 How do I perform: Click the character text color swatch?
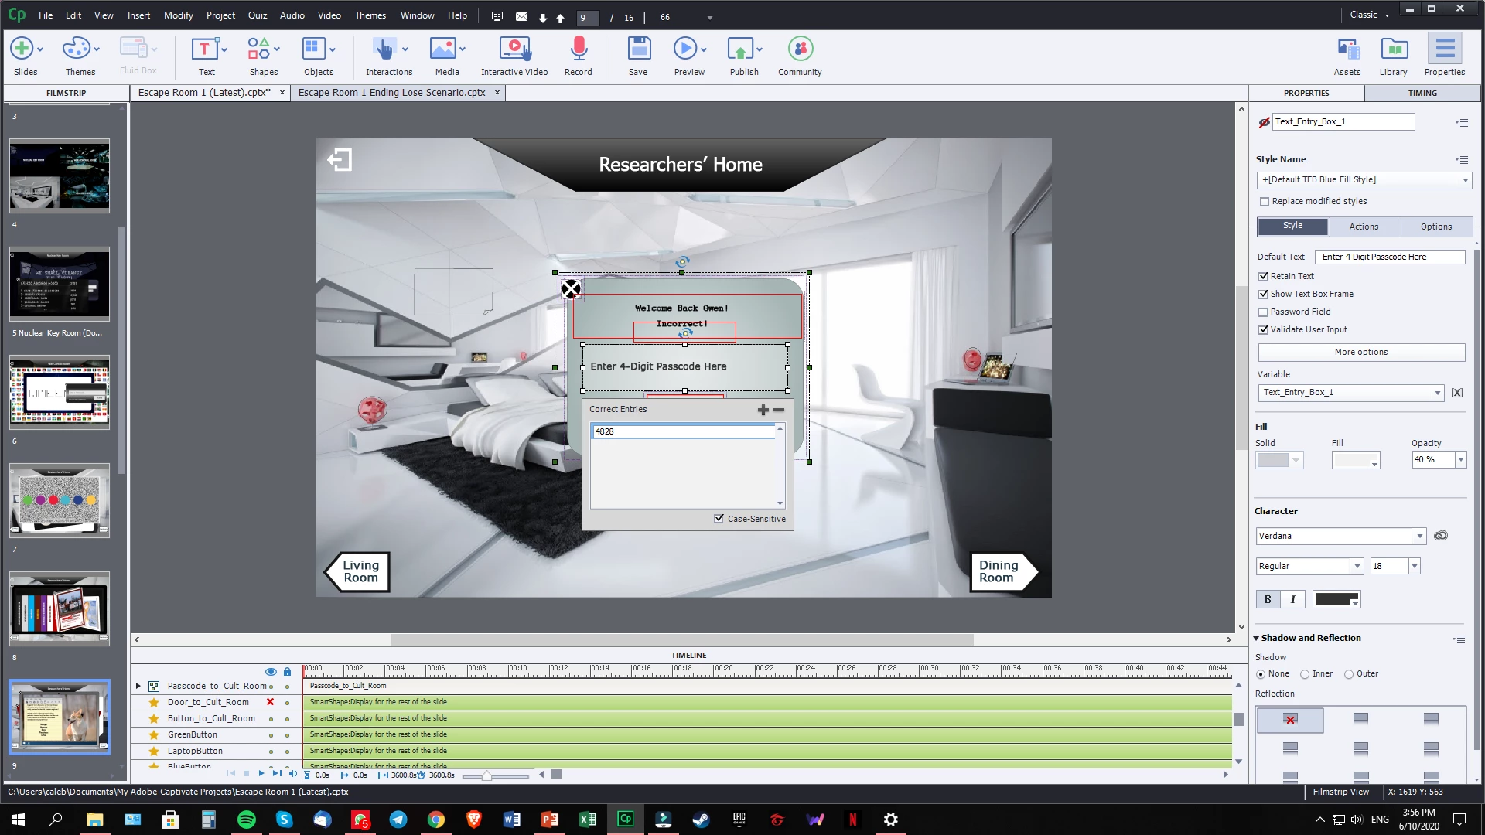pyautogui.click(x=1336, y=599)
